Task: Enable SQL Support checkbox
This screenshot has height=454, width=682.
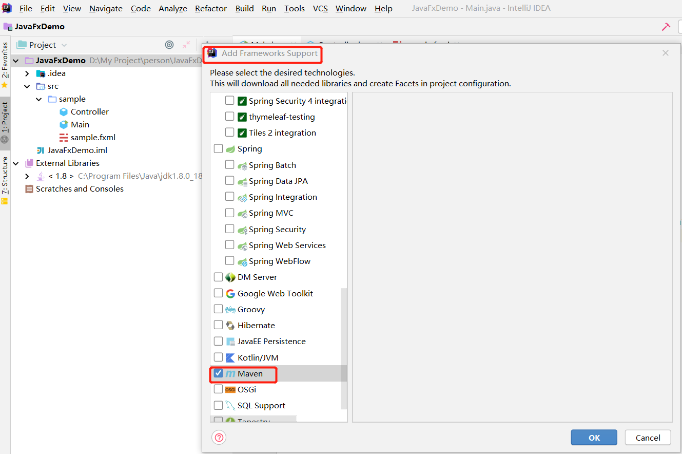Action: pos(218,406)
